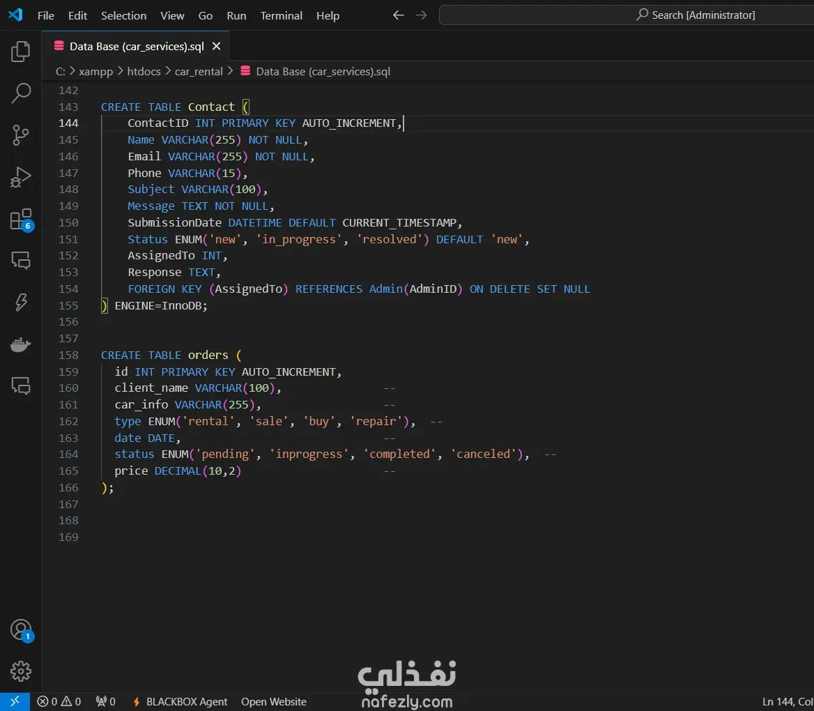Viewport: 814px width, 711px height.
Task: Click the 'in_progress' string on line 151
Action: tap(298, 239)
